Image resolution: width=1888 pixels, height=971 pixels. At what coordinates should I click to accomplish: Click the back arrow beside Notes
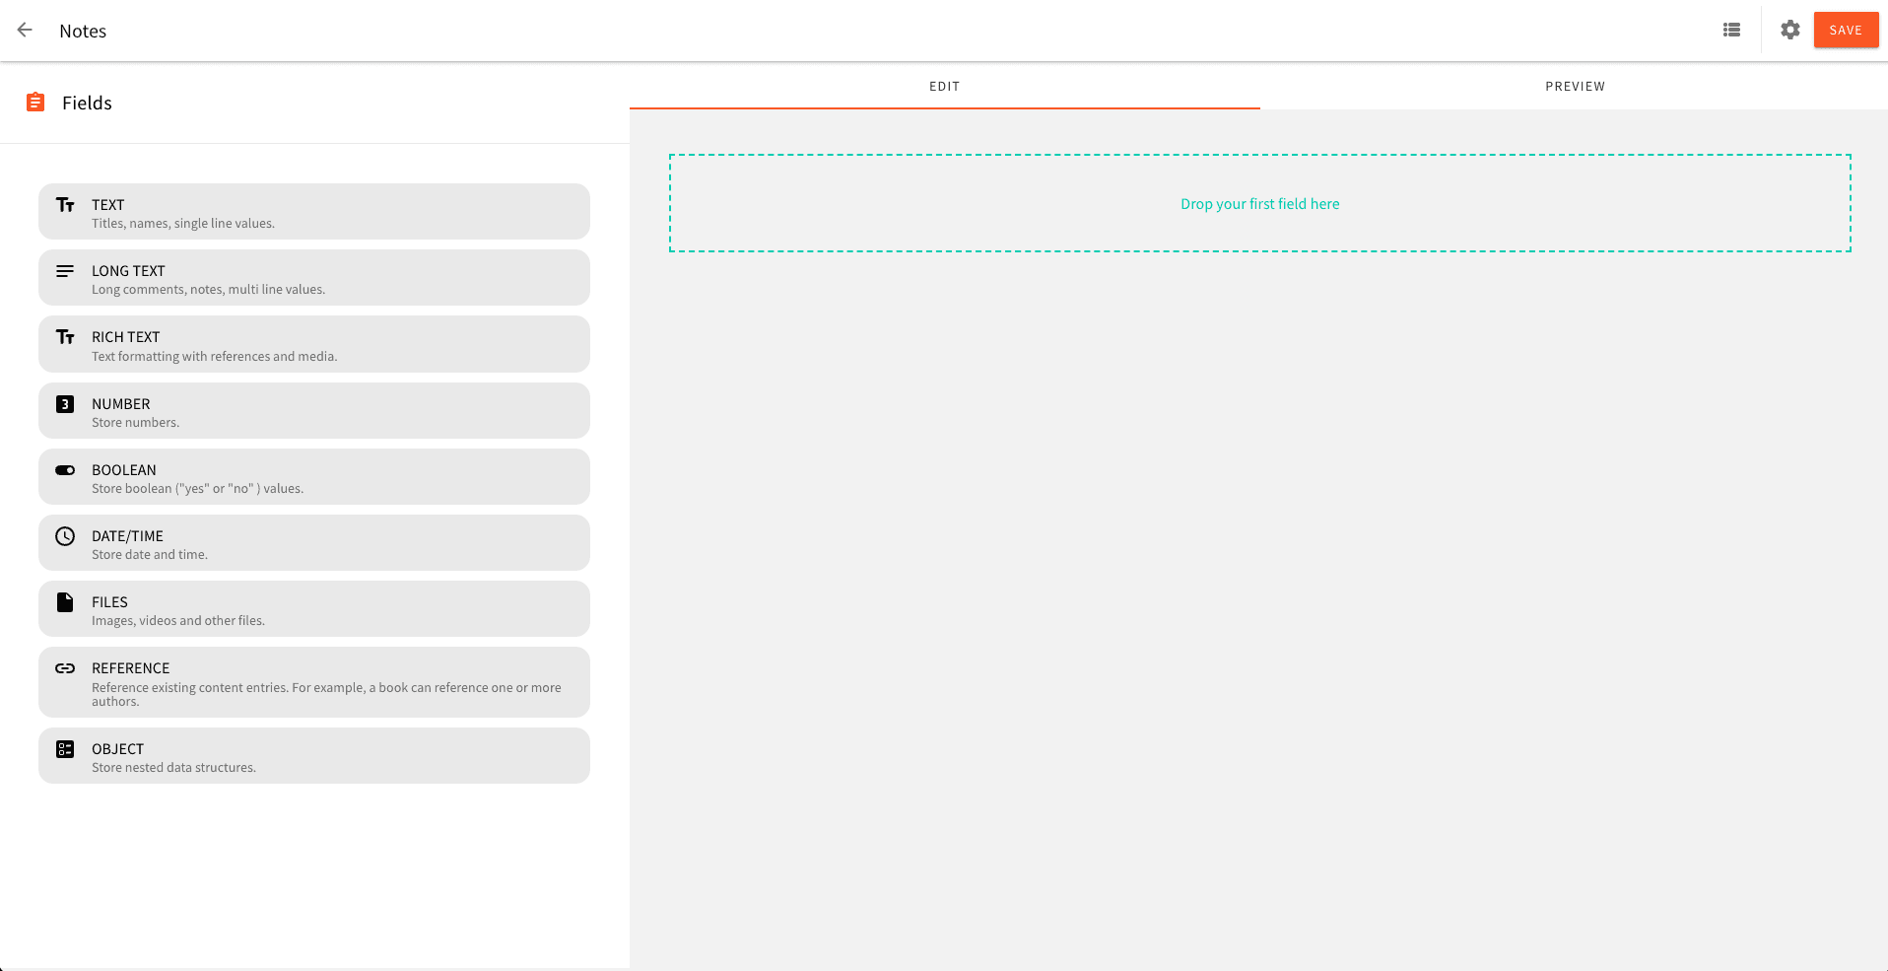click(x=24, y=30)
